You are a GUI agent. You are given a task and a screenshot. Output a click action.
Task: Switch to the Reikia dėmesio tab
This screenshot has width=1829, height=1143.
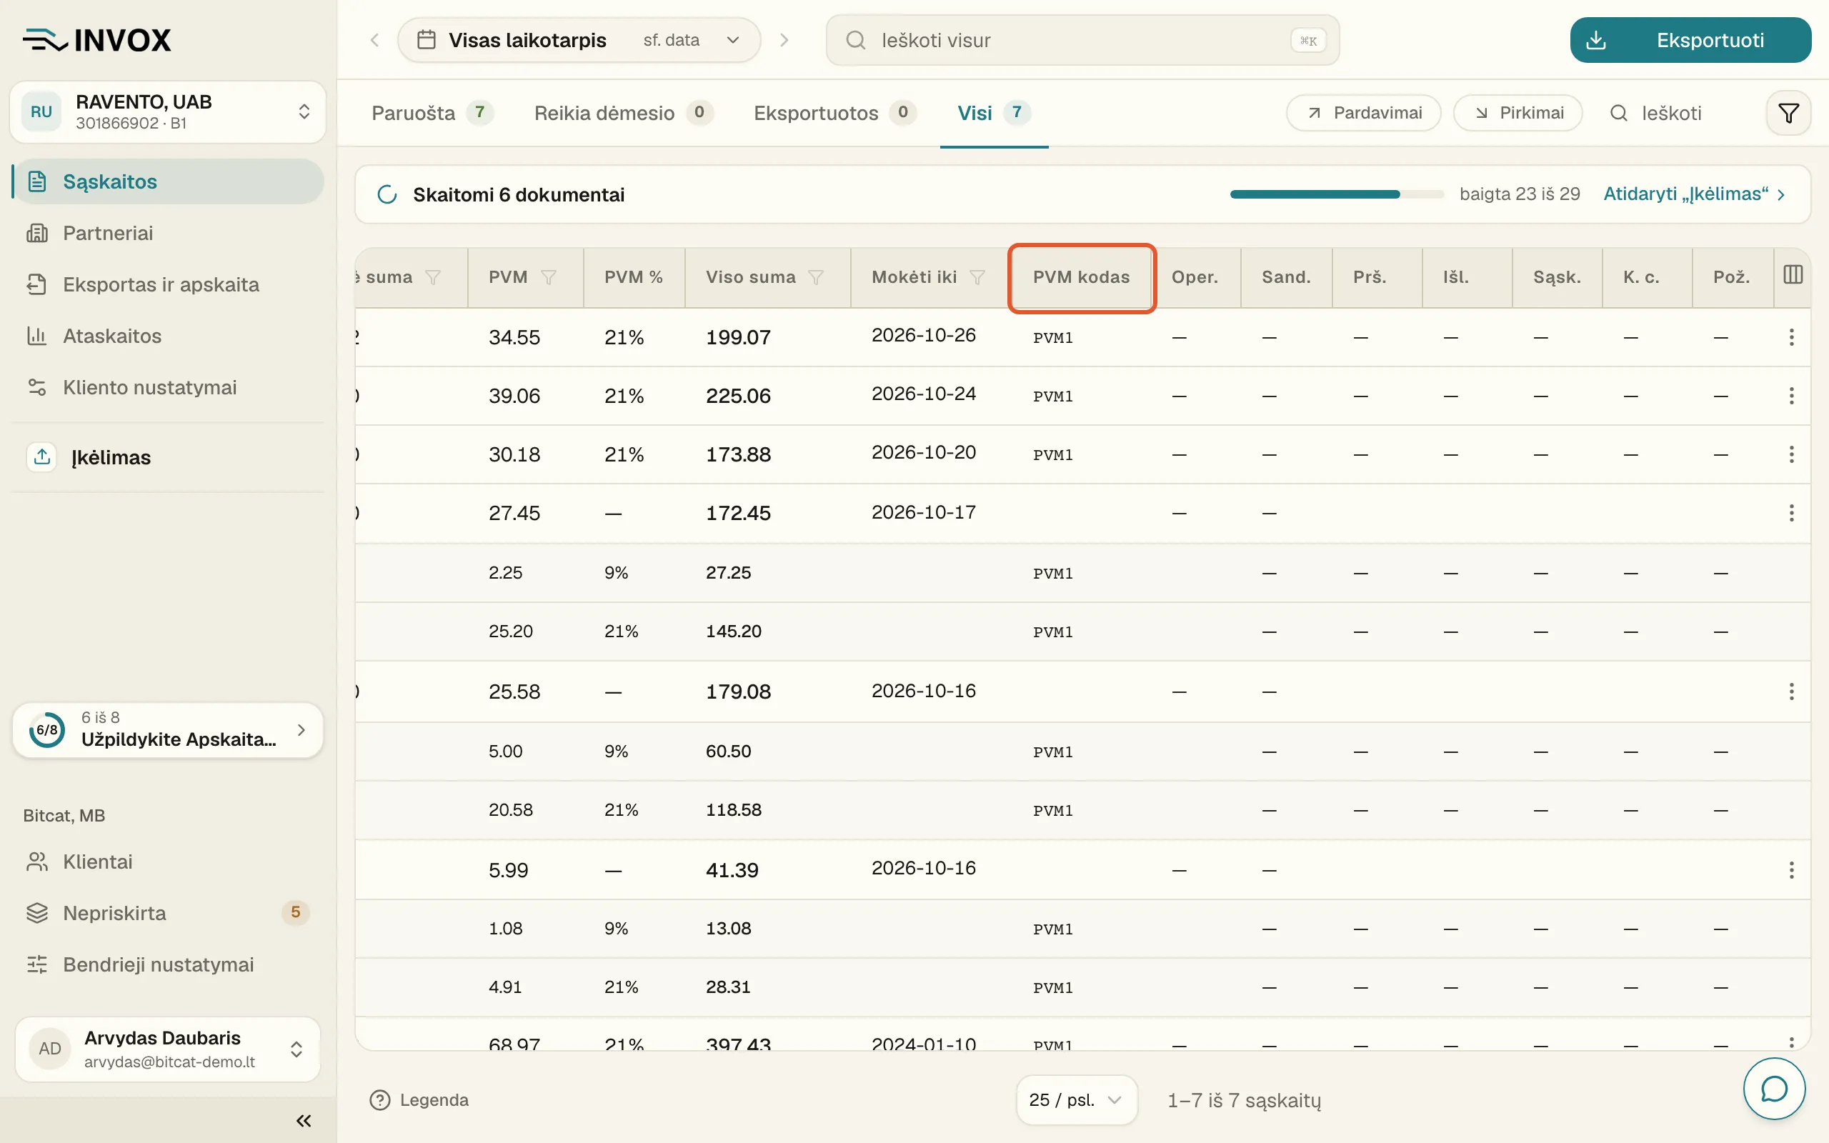[623, 114]
